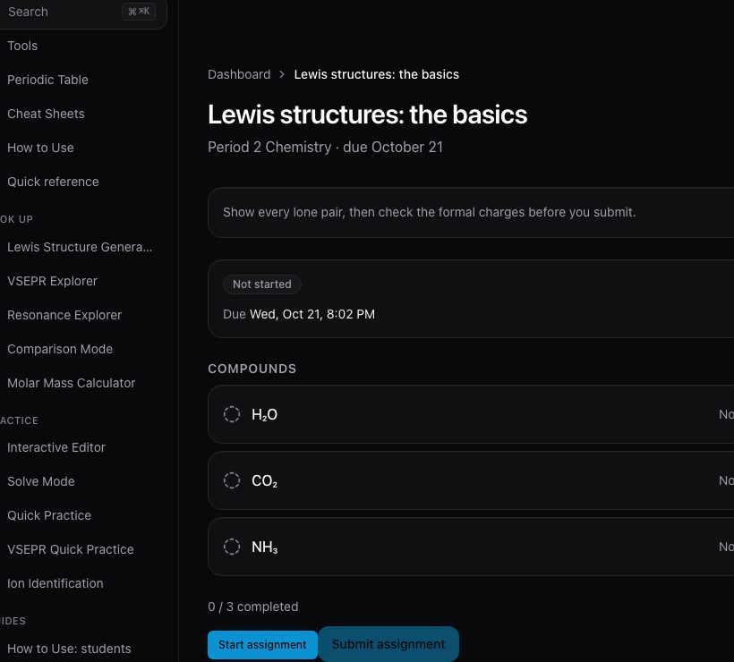Click the breadcrumb chevron after Dashboard
This screenshot has height=662, width=734.
pyautogui.click(x=282, y=74)
